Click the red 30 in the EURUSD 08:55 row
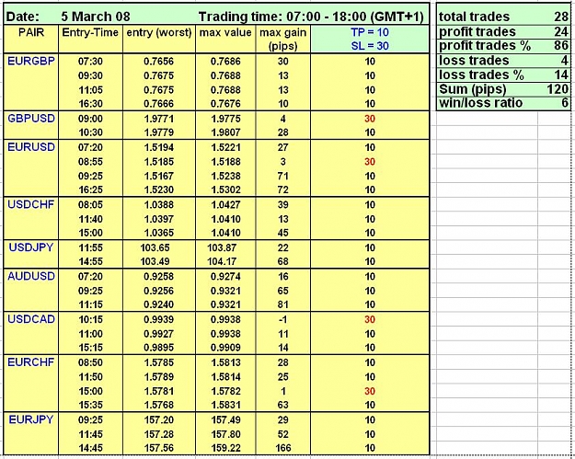Image resolution: width=575 pixels, height=459 pixels. point(370,162)
